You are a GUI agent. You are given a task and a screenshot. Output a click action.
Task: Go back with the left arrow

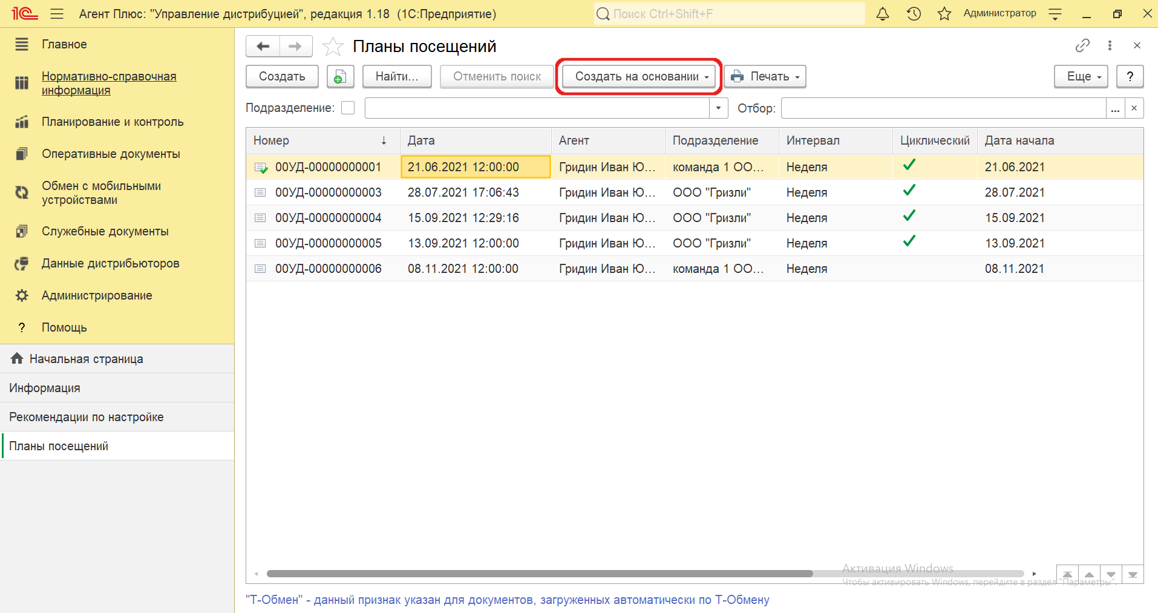pos(263,46)
